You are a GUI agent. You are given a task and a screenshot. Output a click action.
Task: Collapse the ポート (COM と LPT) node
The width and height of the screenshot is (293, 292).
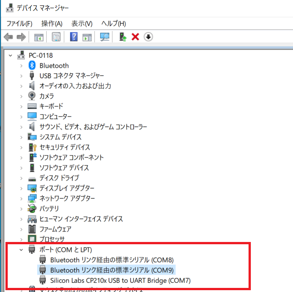pos(21,250)
